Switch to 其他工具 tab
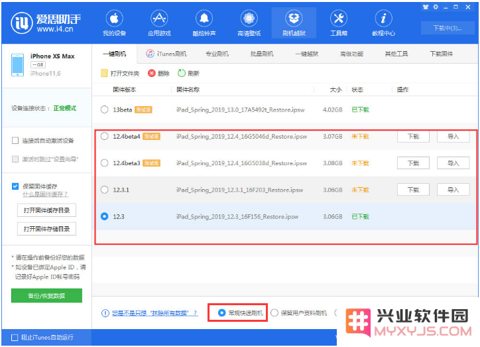 pos(396,54)
